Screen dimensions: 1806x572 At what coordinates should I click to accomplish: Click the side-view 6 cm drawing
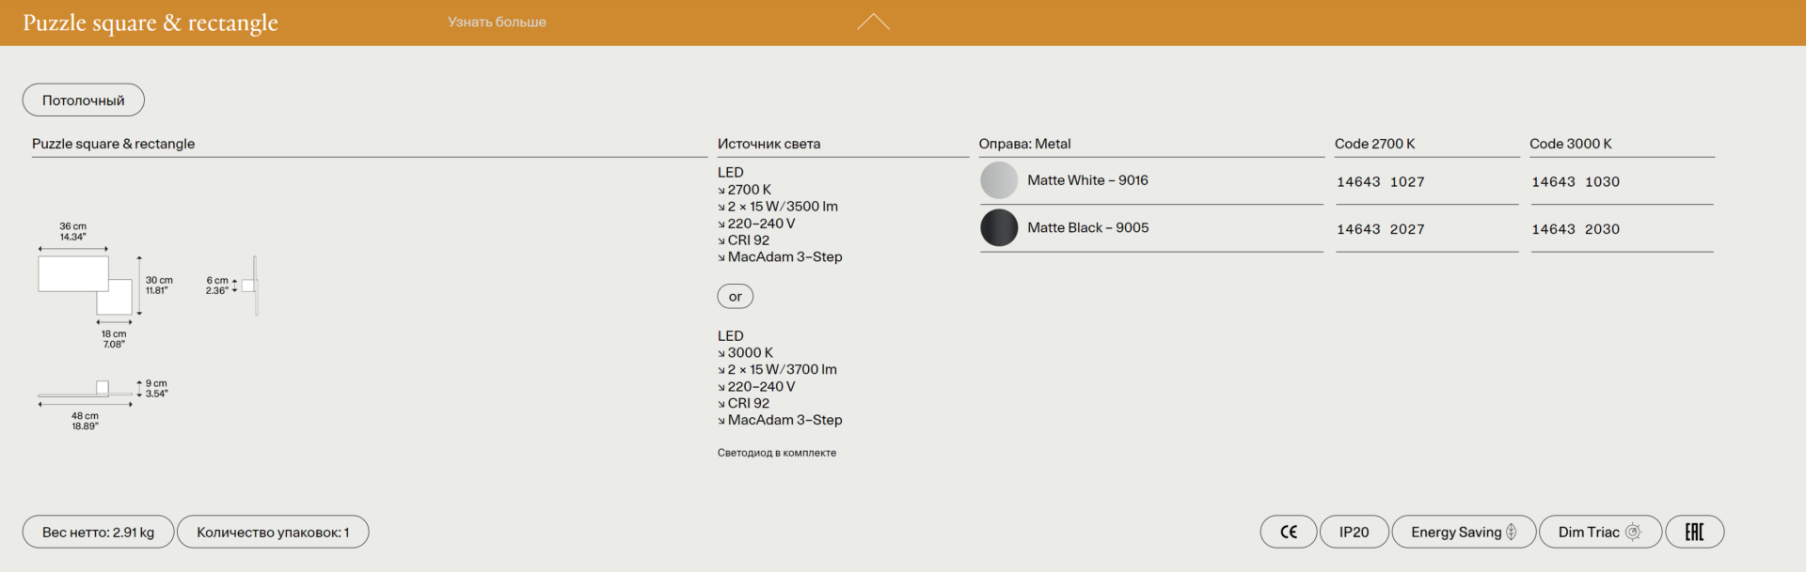[250, 286]
